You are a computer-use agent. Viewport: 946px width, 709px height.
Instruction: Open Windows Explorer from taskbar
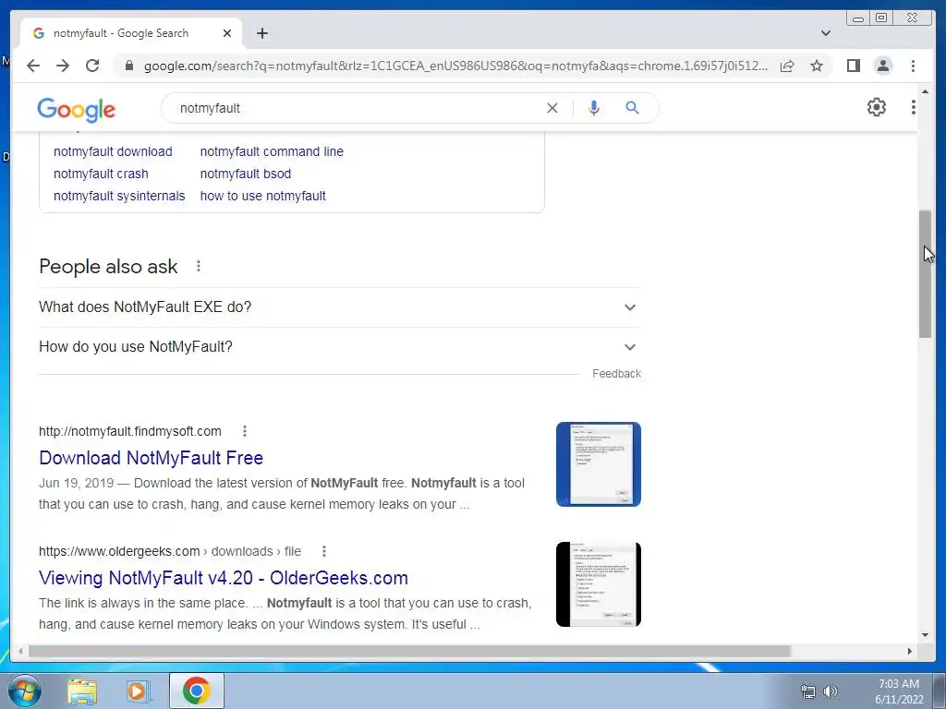pyautogui.click(x=81, y=691)
